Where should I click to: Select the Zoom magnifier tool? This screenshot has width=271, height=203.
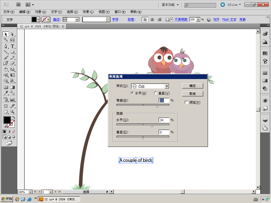[x=12, y=112]
